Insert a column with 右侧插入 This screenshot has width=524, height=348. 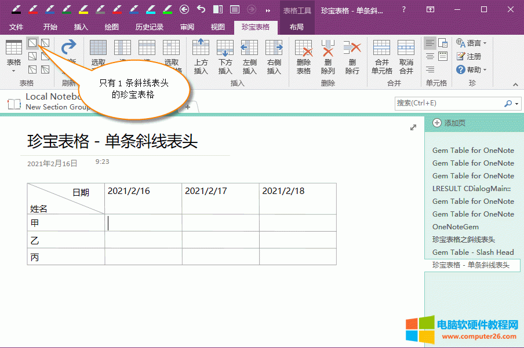point(274,57)
